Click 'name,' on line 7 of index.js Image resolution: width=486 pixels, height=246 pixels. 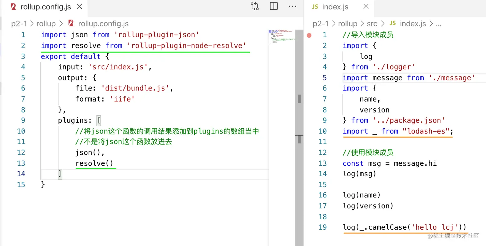click(370, 99)
